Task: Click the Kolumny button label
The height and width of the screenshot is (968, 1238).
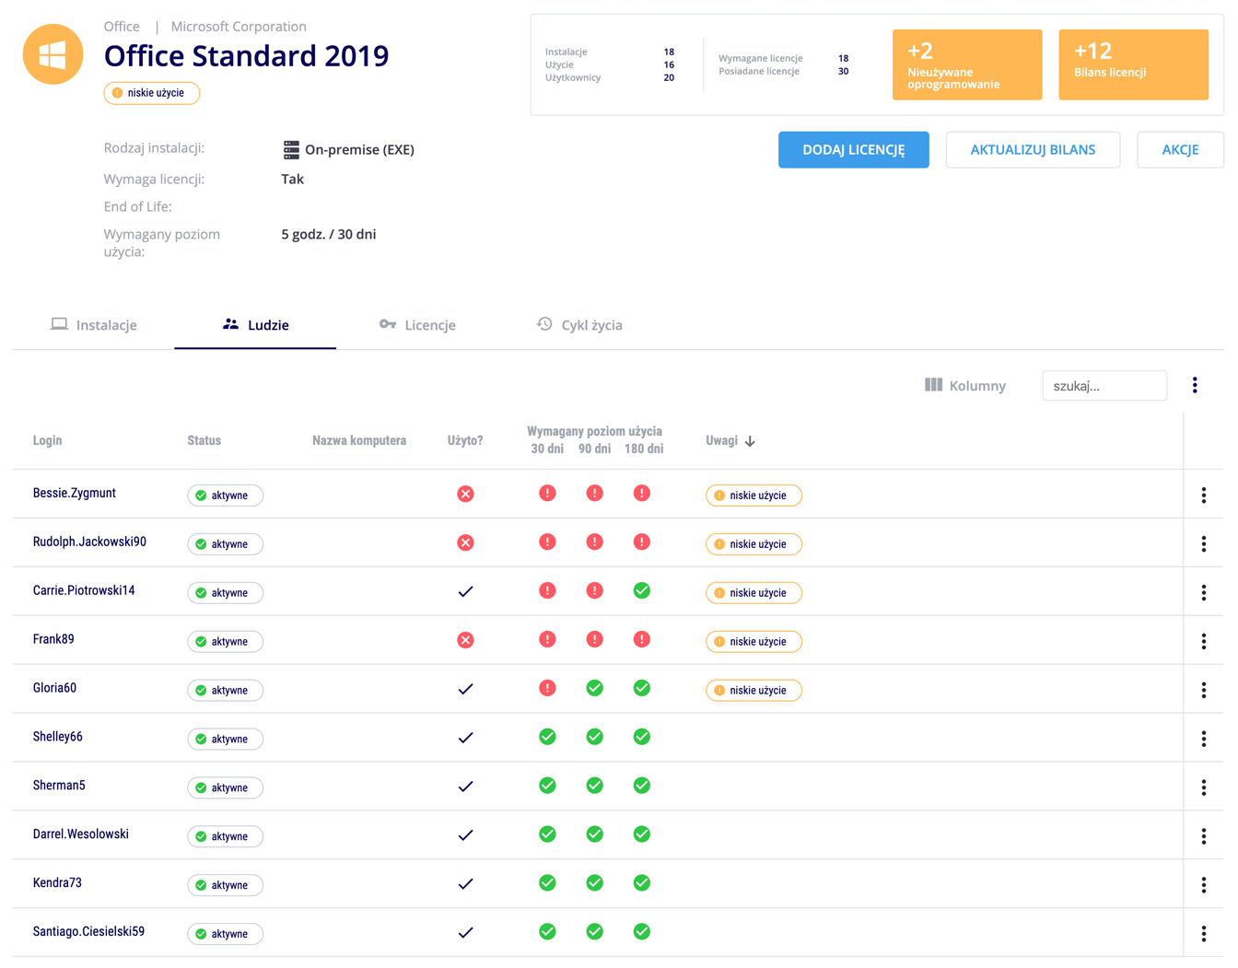Action: coord(977,386)
